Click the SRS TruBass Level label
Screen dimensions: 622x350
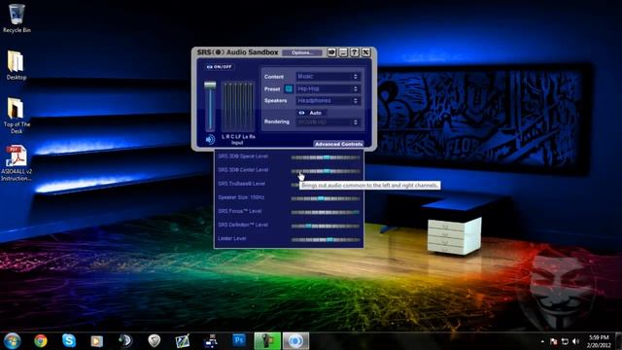pos(241,184)
